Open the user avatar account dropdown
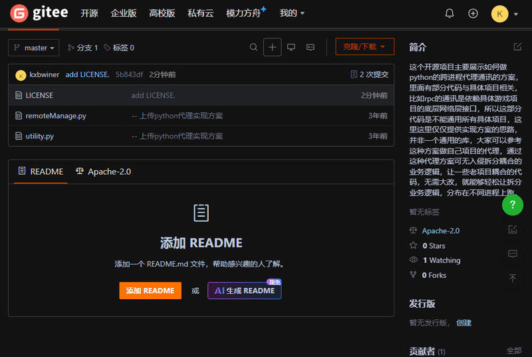Screen dimensions: 532x357 point(504,13)
